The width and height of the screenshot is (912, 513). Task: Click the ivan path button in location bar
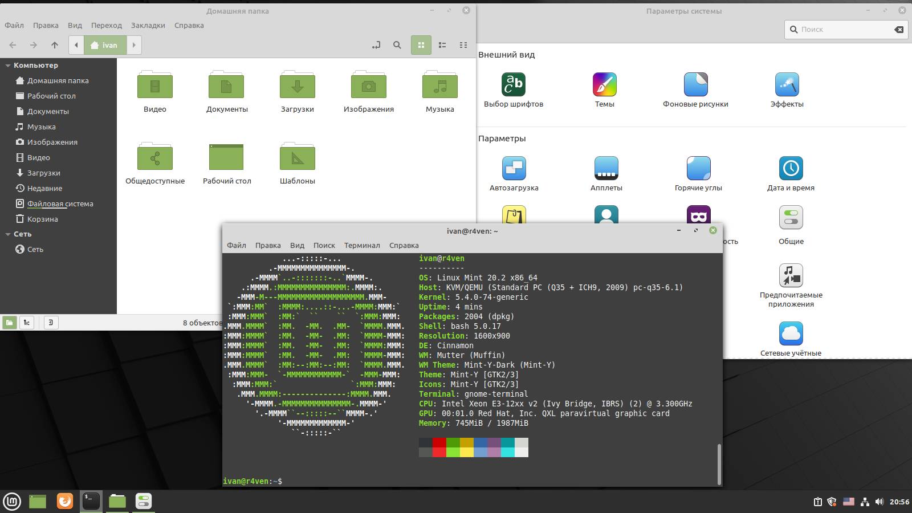point(105,45)
